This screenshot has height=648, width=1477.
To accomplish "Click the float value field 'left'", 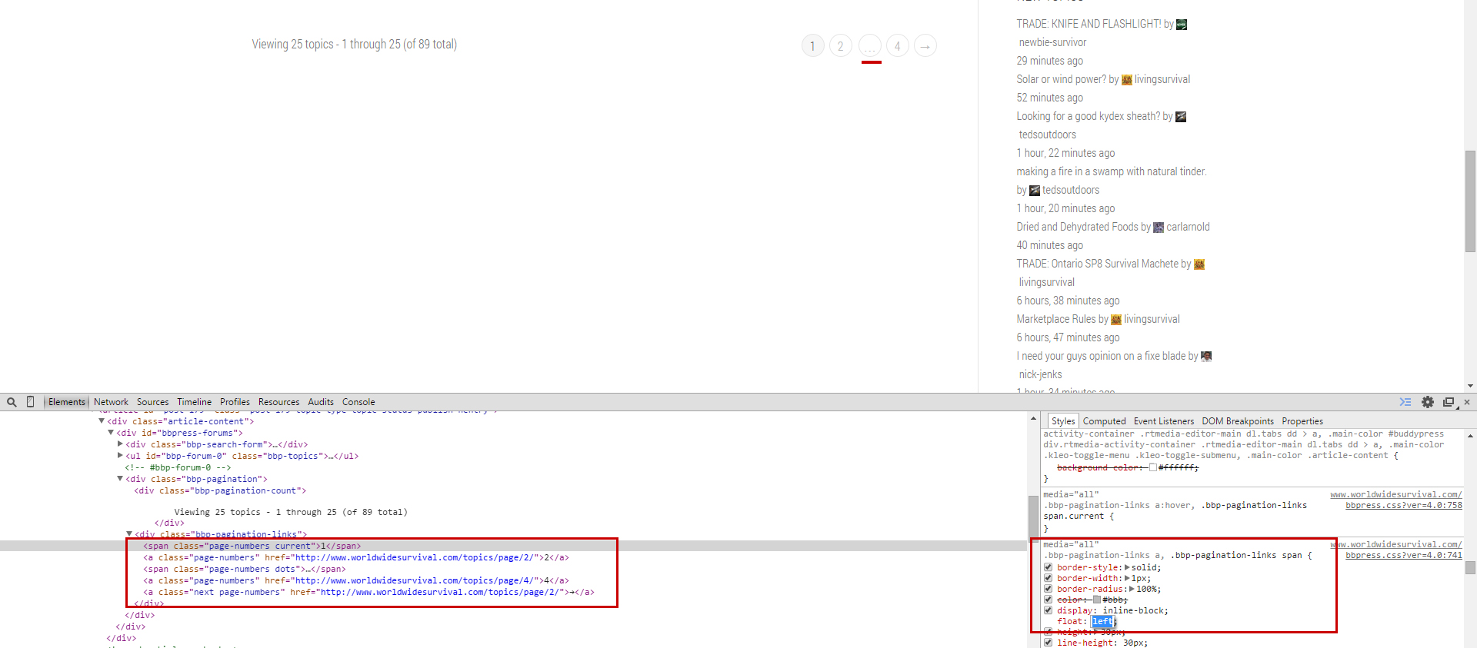I will tap(1102, 621).
